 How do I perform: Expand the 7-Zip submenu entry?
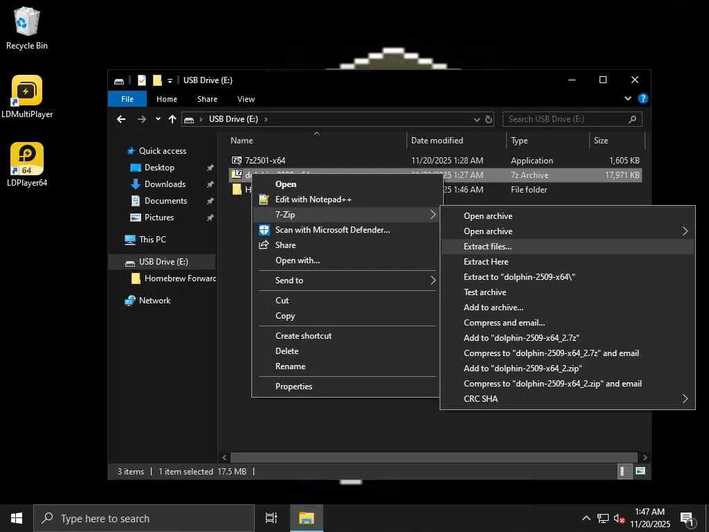tap(346, 215)
